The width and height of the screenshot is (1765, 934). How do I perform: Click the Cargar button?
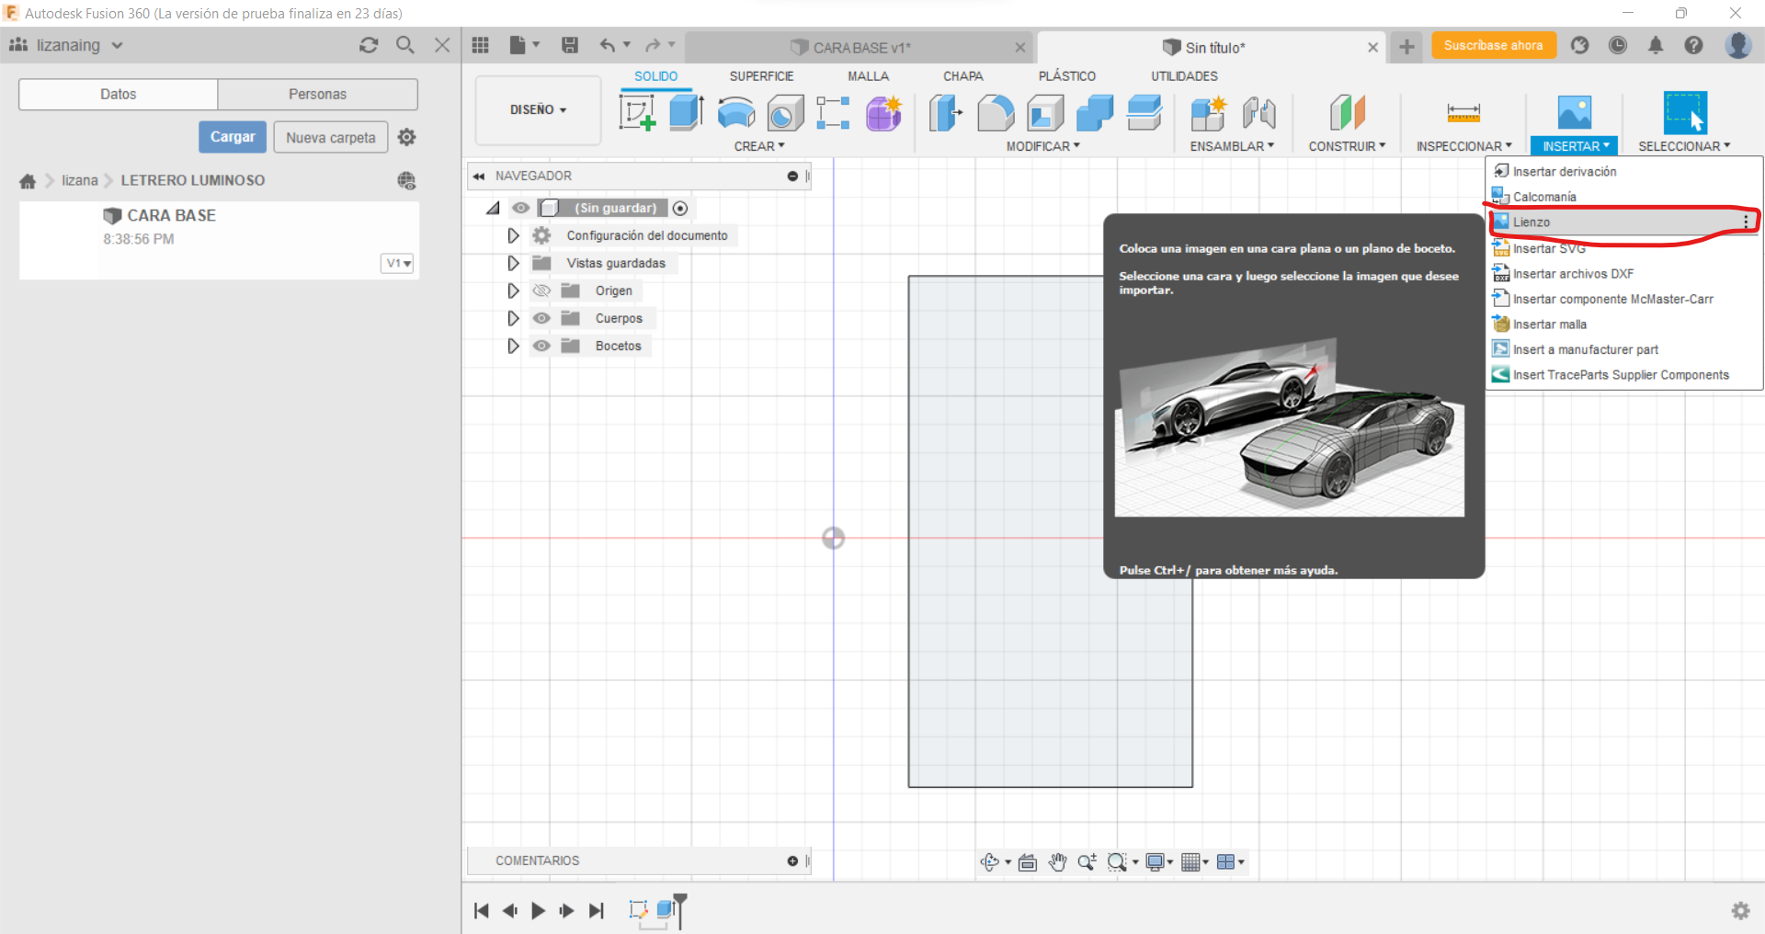[233, 137]
